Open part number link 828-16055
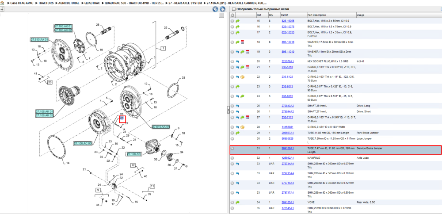The width and height of the screenshot is (442, 214). pyautogui.click(x=288, y=21)
